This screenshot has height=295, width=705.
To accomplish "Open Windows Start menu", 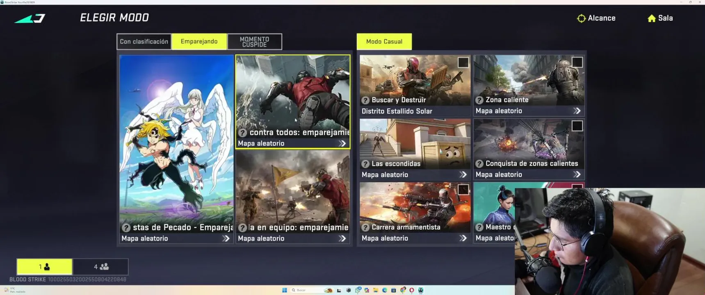I will 285,290.
